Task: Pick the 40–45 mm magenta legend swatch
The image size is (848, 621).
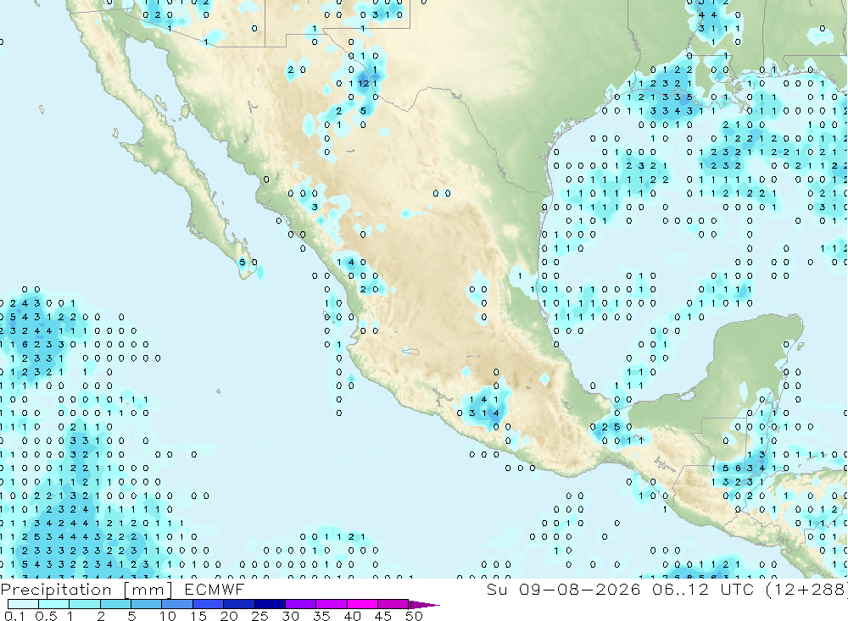Action: click(x=362, y=604)
